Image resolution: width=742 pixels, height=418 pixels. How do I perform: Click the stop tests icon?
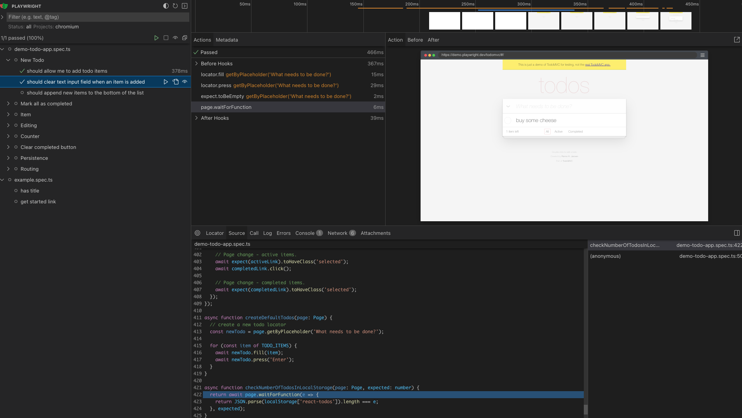point(166,38)
